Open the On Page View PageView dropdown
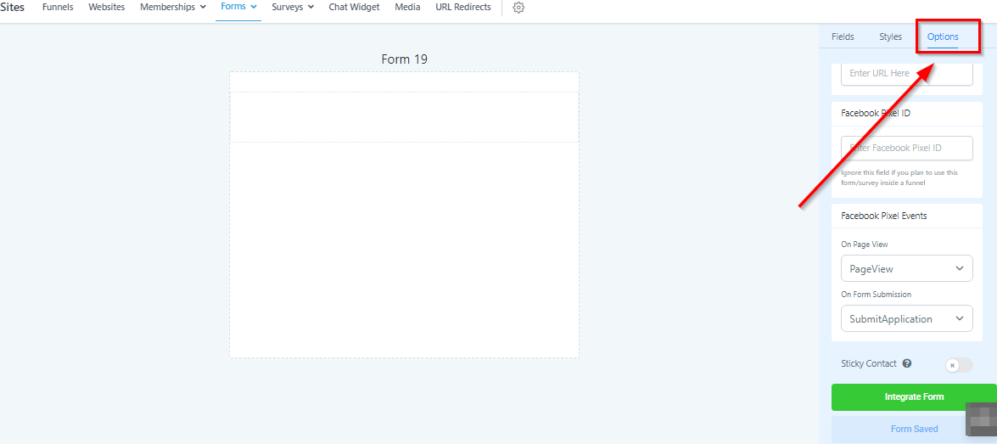The image size is (997, 444). (x=906, y=268)
